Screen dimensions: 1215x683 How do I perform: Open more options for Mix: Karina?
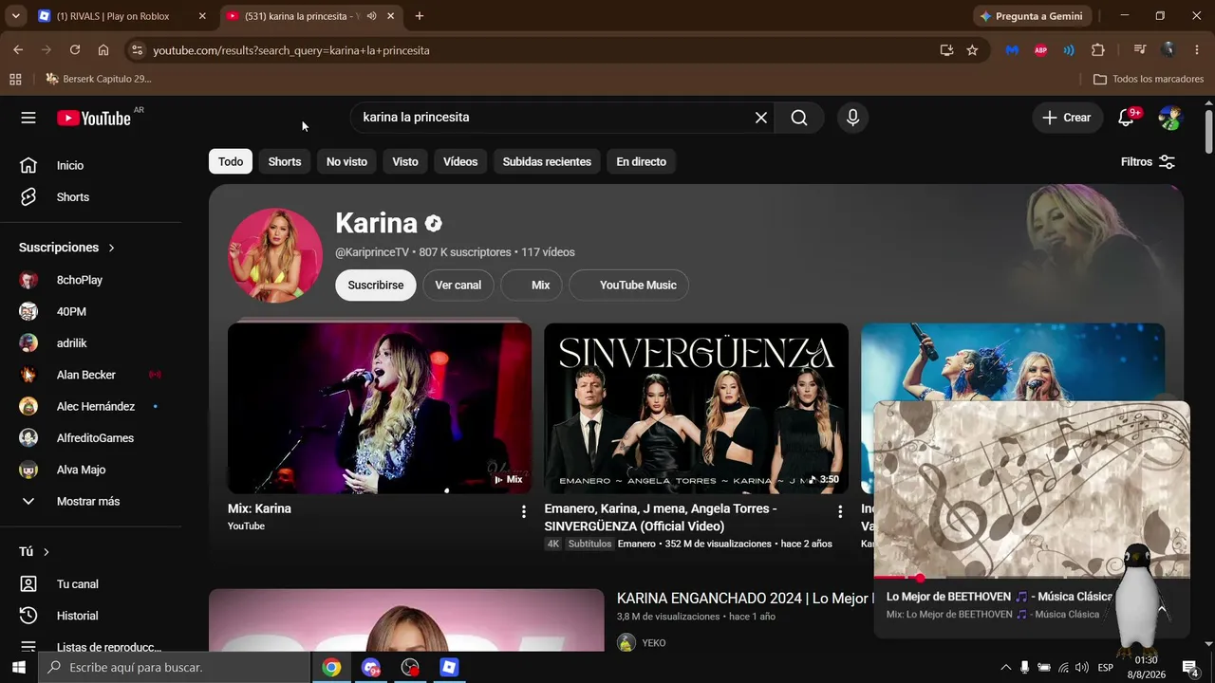(x=523, y=512)
